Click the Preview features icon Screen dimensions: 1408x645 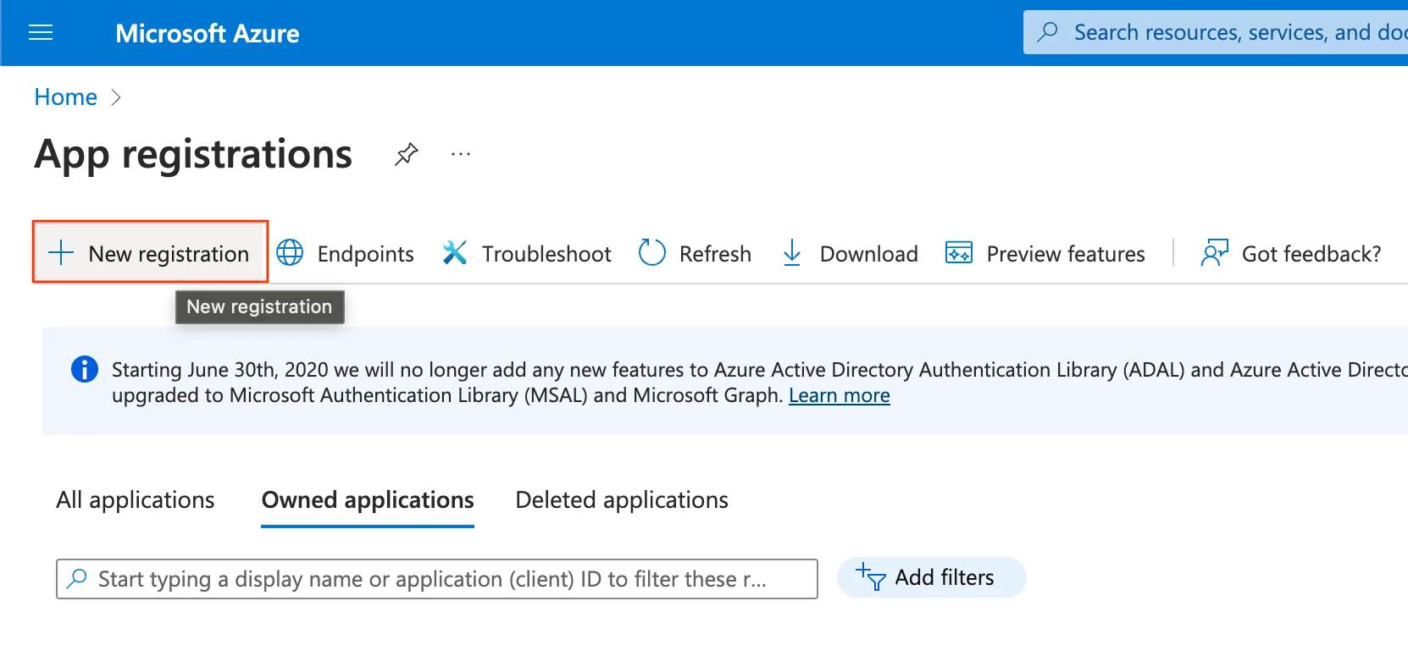[x=958, y=252]
